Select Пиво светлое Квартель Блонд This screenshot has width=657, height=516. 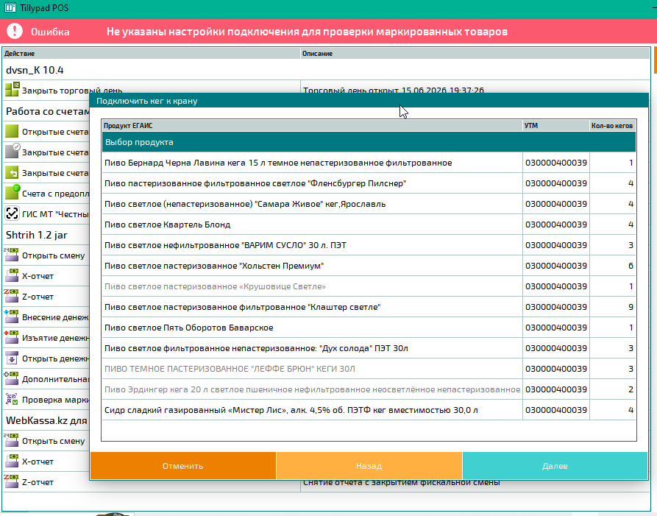click(369, 225)
